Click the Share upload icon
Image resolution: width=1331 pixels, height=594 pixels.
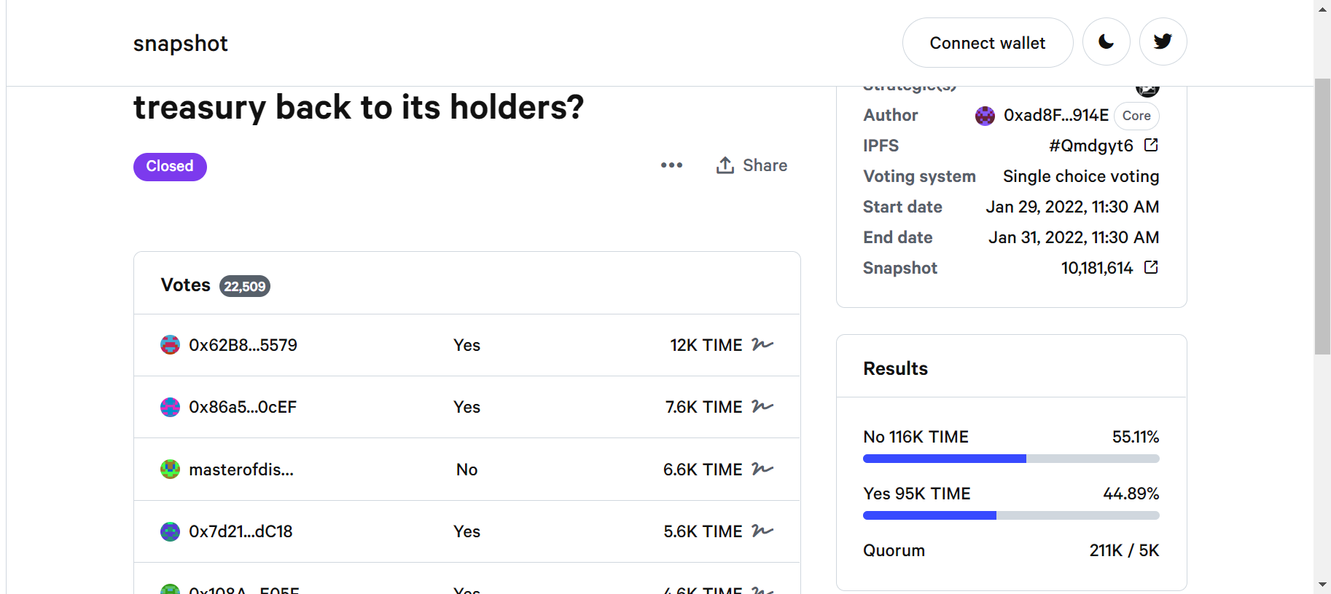[725, 165]
